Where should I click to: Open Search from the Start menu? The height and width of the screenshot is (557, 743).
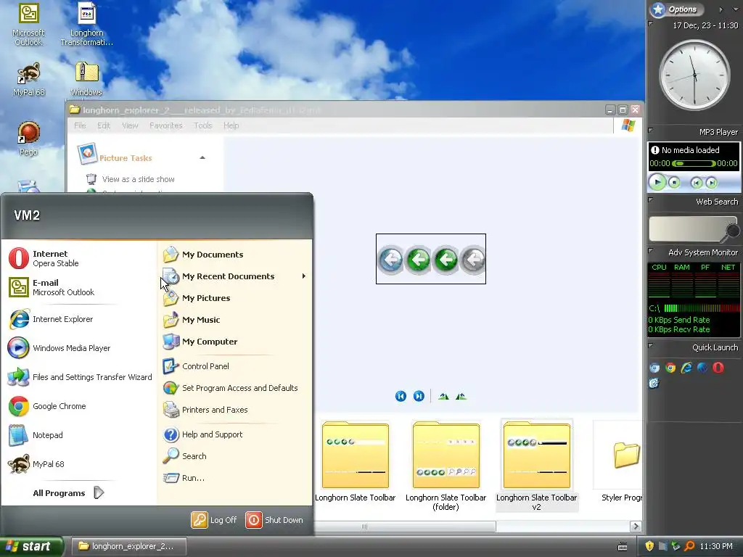234,456
